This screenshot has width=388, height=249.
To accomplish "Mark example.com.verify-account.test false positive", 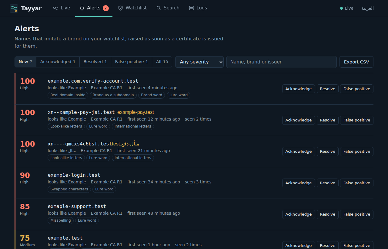I will pos(357,89).
